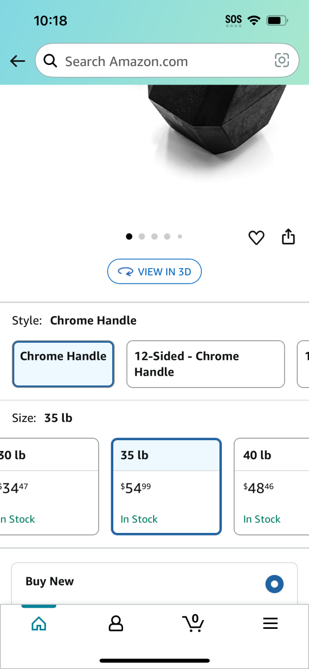Click VIEW IN 3D button

(x=154, y=272)
